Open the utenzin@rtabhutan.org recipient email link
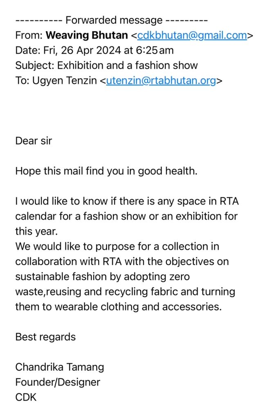269x419 pixels. pyautogui.click(x=161, y=81)
